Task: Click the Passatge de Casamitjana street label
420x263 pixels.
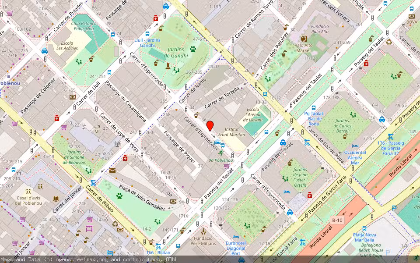Action: point(126,101)
